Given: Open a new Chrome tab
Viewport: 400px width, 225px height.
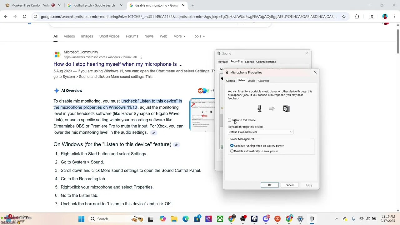Looking at the screenshot, I should pos(193,5).
